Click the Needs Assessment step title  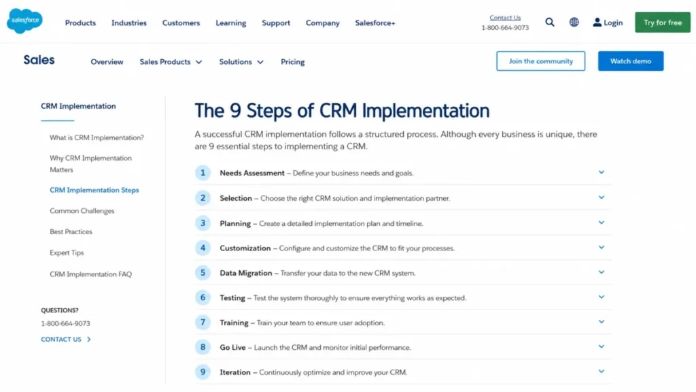(x=252, y=173)
